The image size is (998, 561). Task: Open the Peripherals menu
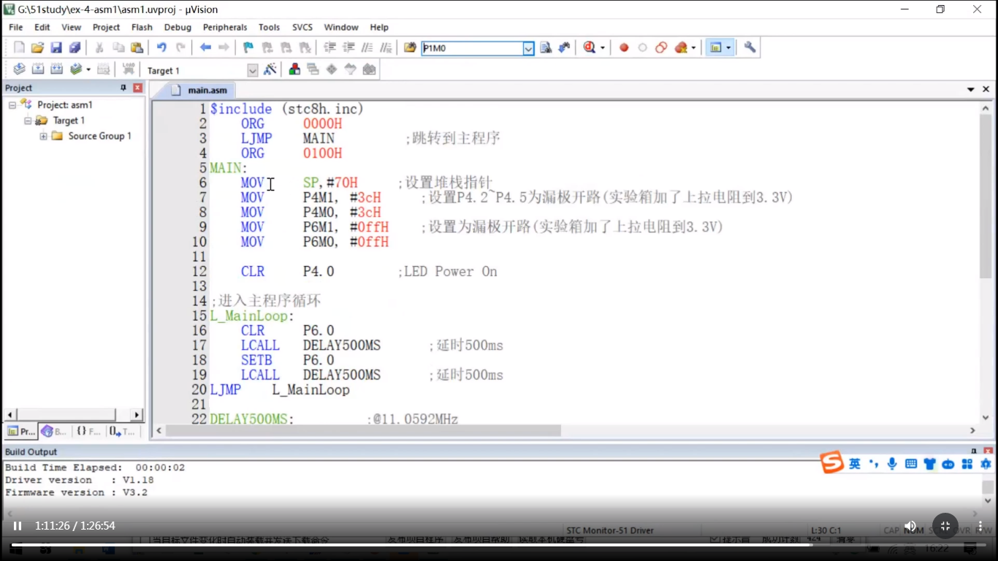pyautogui.click(x=225, y=27)
